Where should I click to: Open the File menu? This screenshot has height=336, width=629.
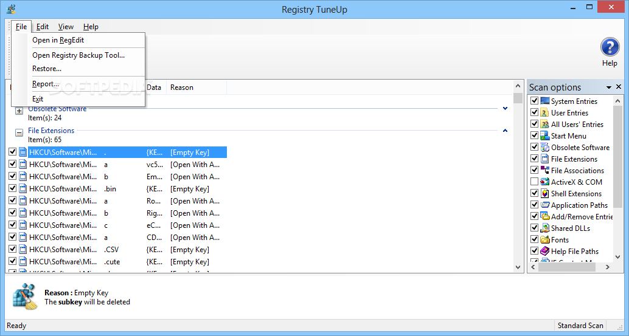click(x=21, y=27)
